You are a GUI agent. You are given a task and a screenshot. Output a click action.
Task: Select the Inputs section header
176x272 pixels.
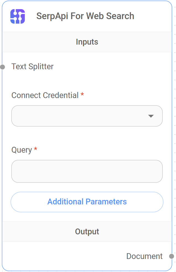tap(87, 42)
